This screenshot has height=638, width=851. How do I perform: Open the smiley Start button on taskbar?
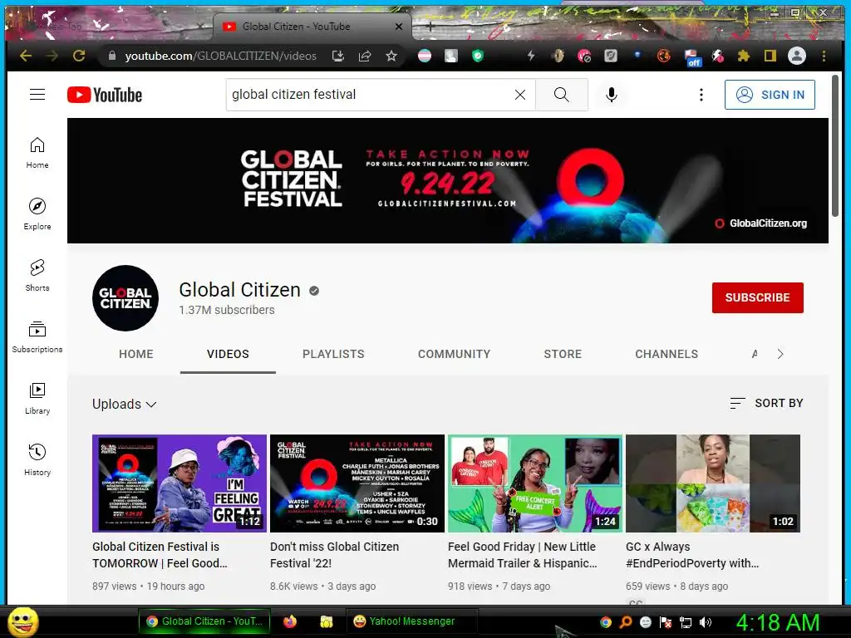[22, 621]
